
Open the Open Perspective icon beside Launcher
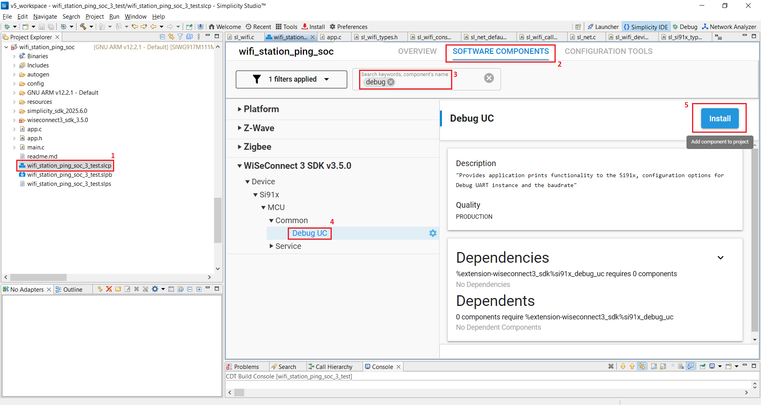[578, 27]
